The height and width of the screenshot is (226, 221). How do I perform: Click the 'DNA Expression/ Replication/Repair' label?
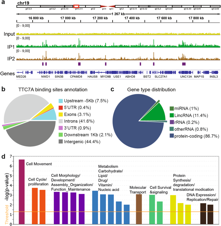202,197
